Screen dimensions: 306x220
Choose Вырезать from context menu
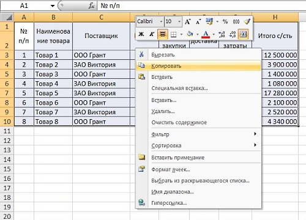click(x=198, y=55)
